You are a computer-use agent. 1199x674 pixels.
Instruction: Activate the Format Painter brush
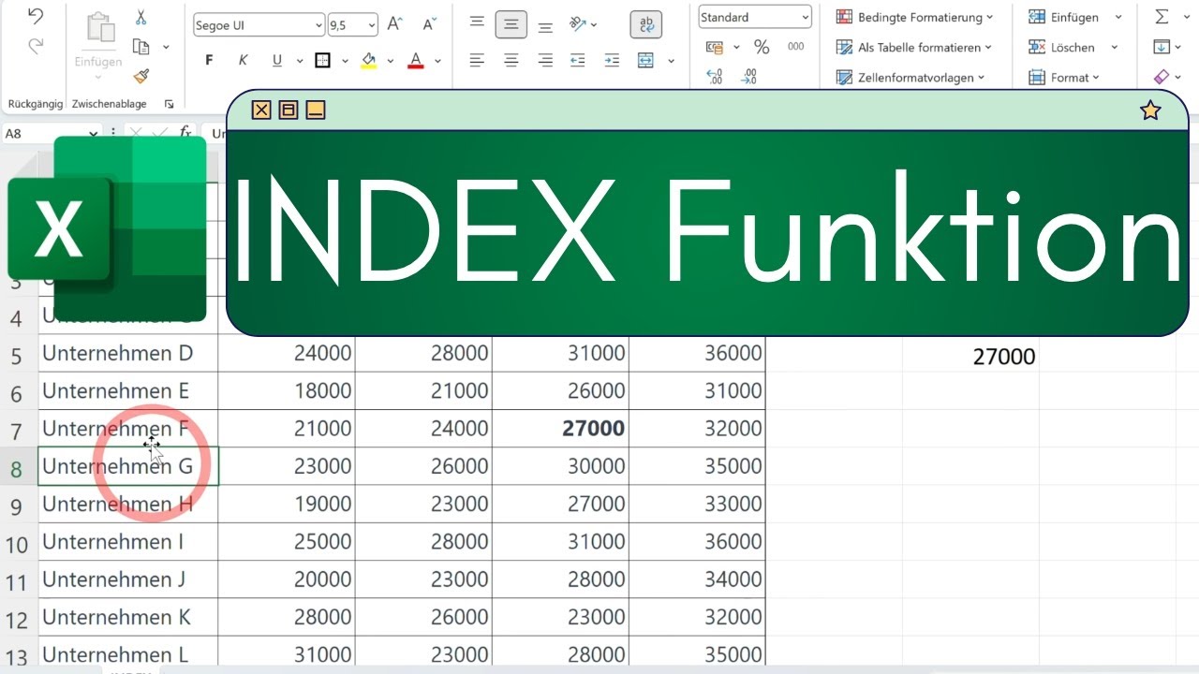tap(141, 77)
